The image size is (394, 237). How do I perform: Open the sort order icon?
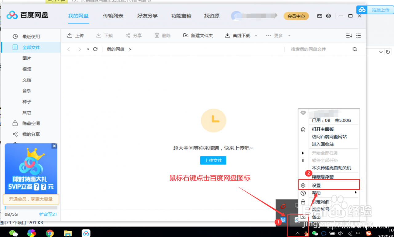[349, 36]
